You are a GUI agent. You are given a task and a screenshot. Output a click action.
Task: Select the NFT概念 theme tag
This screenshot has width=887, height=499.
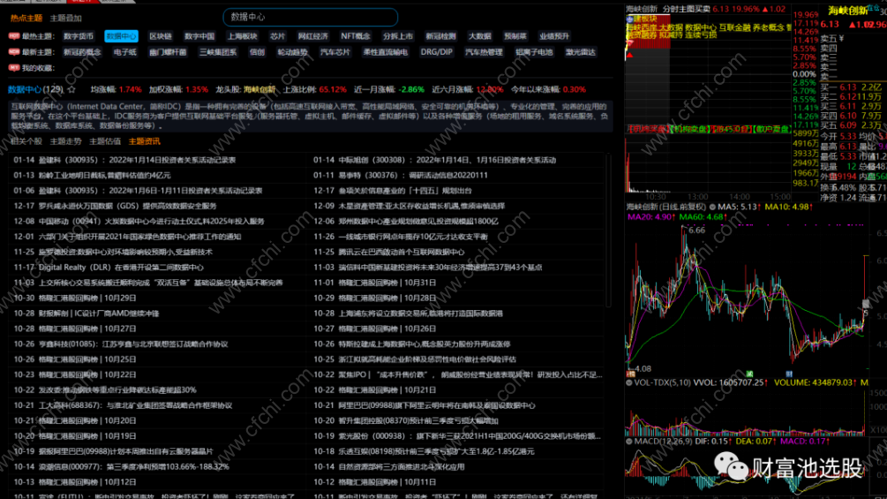[x=356, y=36]
